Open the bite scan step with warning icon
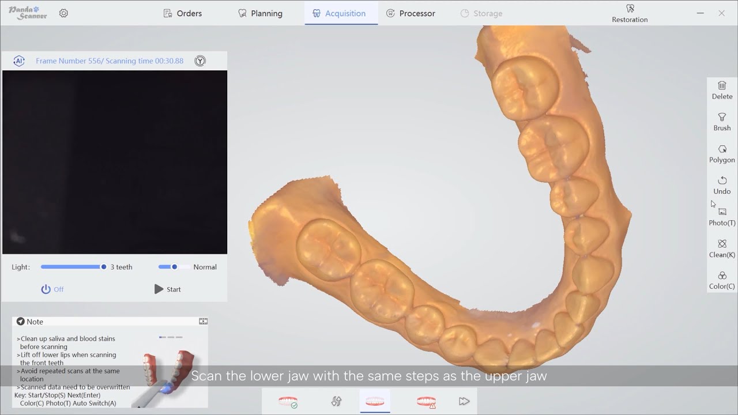738x415 pixels. coord(426,401)
